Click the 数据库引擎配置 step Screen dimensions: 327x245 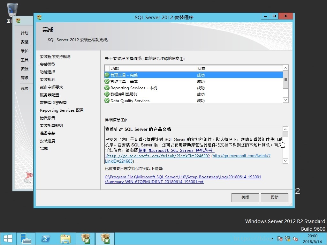coord(53,102)
